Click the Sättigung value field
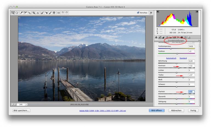The height and width of the screenshot is (127, 211). pos(191,102)
